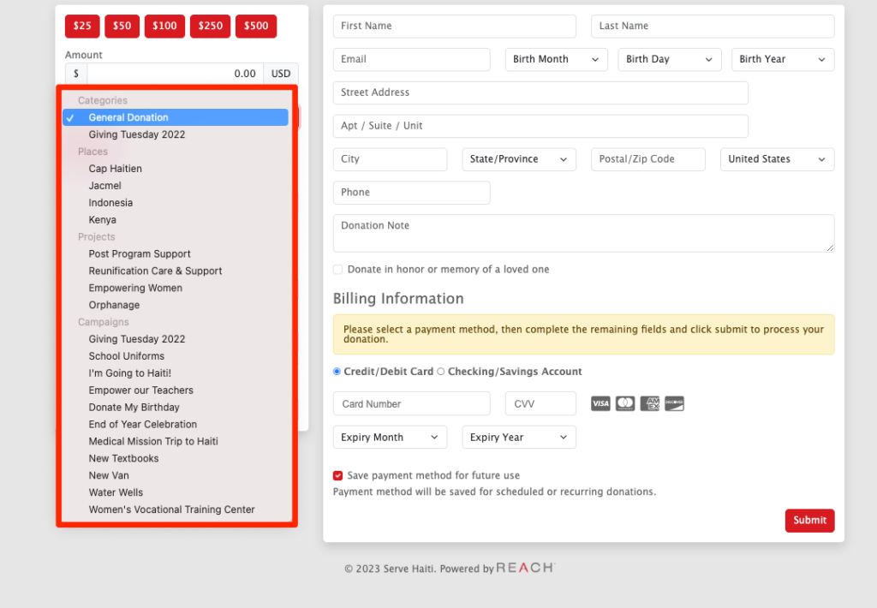Viewport: 877px width, 608px height.
Task: Focus the Email input field
Action: (x=412, y=59)
